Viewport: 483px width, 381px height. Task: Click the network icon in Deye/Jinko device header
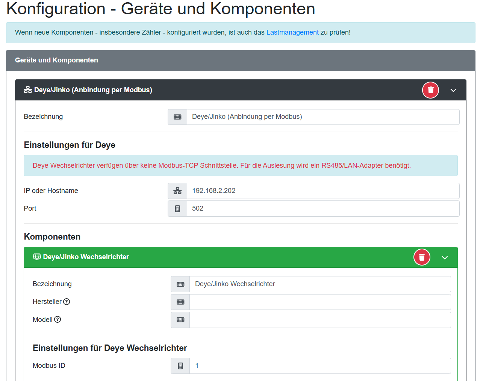click(x=28, y=90)
